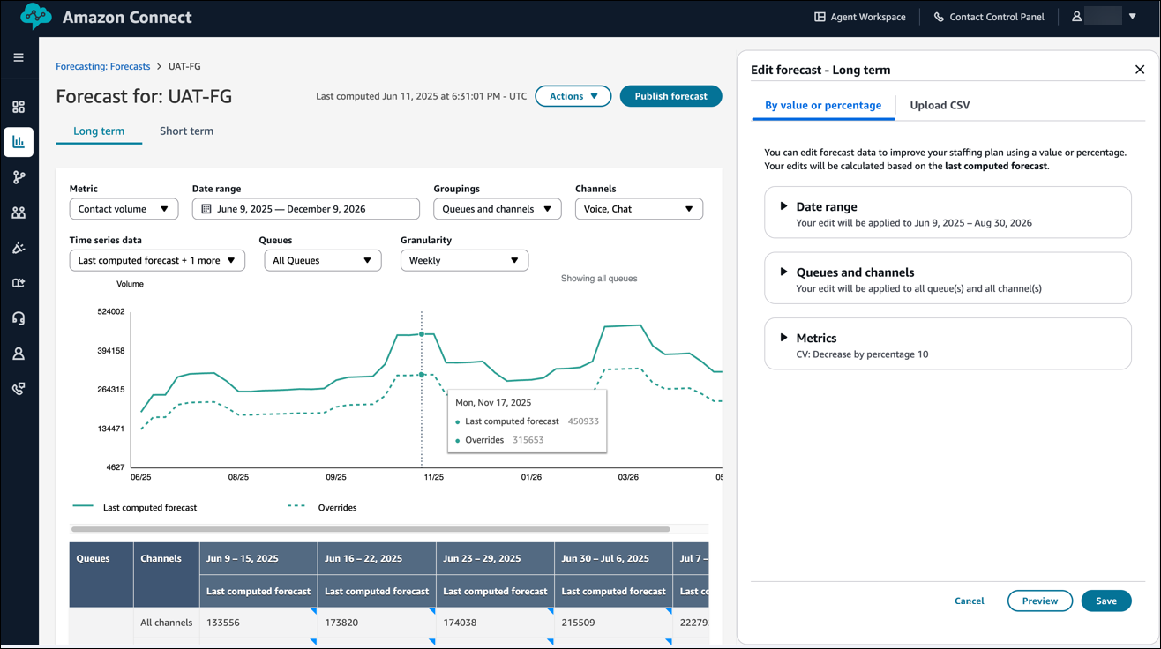The image size is (1161, 649).
Task: Open the routing flows sidebar icon
Action: click(x=19, y=177)
